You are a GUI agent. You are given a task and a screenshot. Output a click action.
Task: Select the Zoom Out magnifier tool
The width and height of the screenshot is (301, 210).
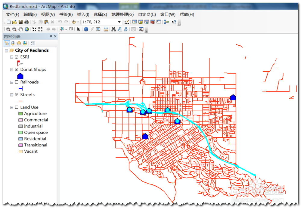point(14,29)
